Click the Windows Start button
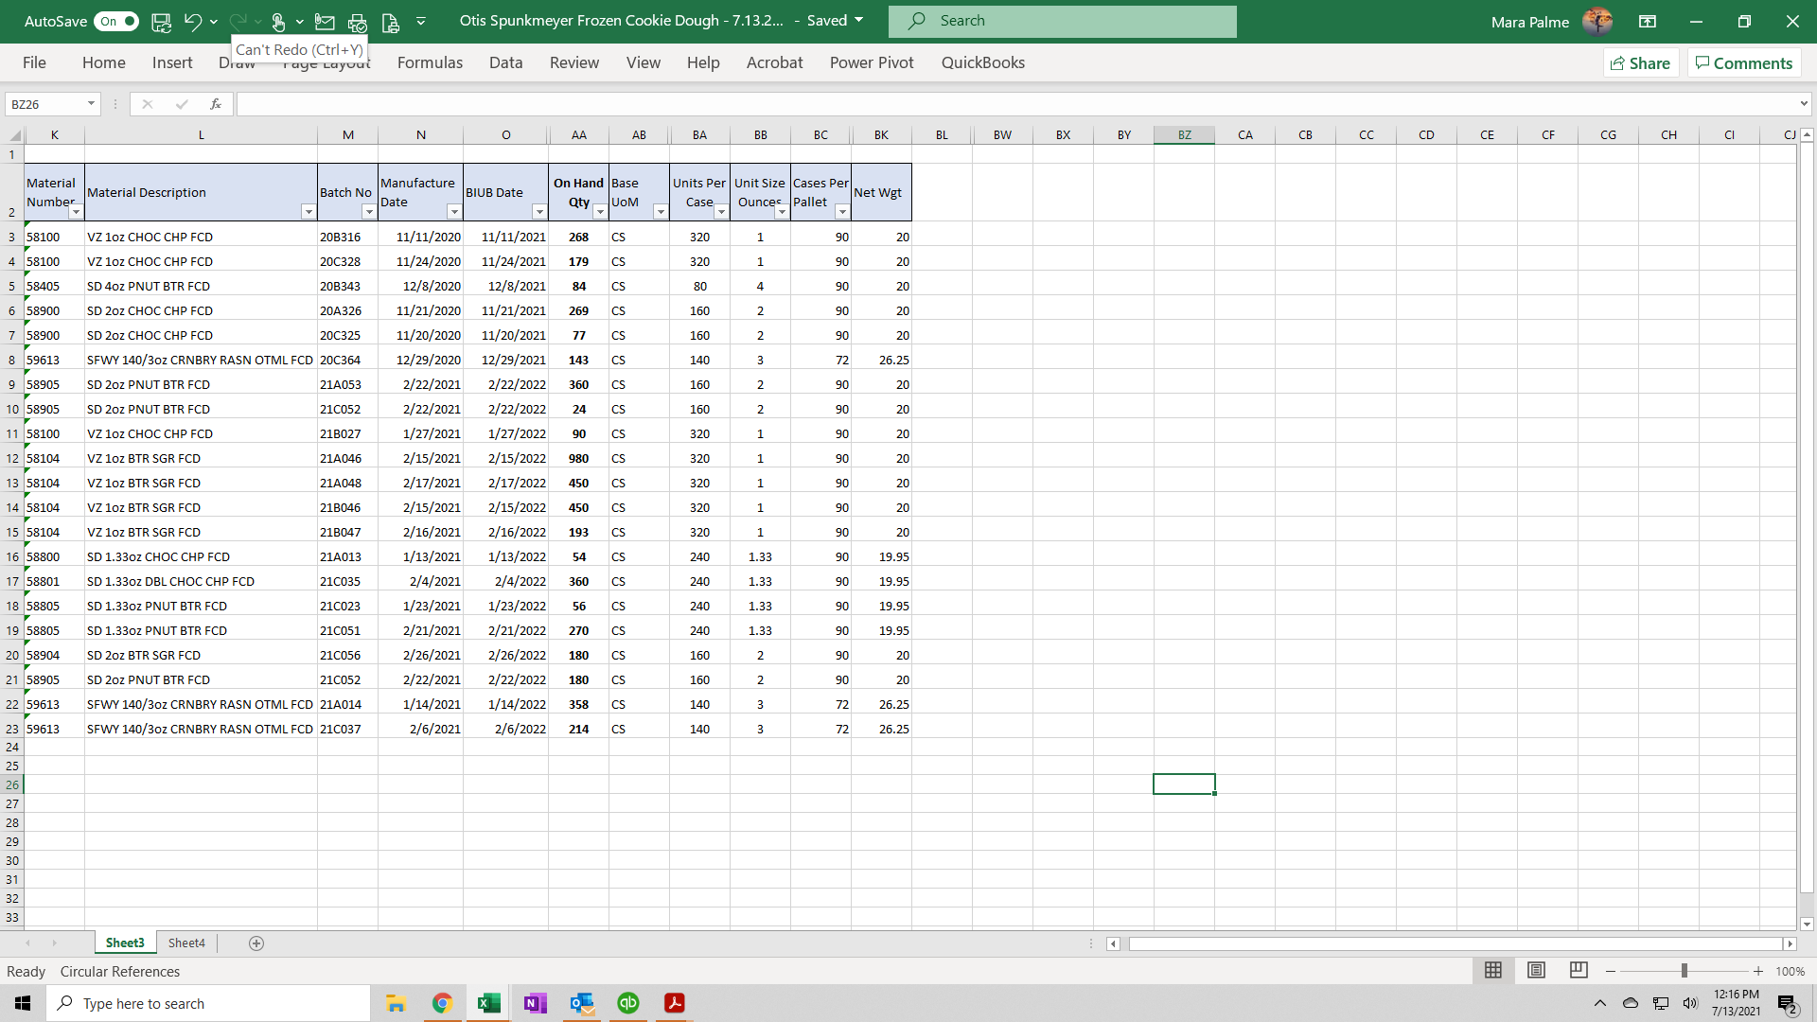 pyautogui.click(x=23, y=1003)
